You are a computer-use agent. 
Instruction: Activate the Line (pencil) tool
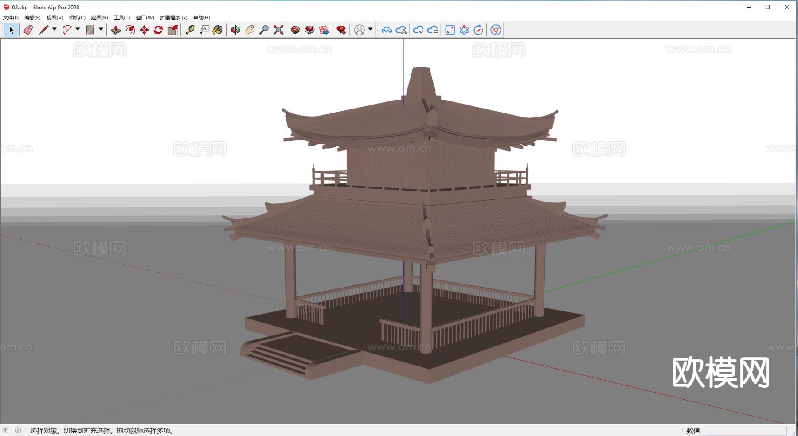click(x=44, y=30)
